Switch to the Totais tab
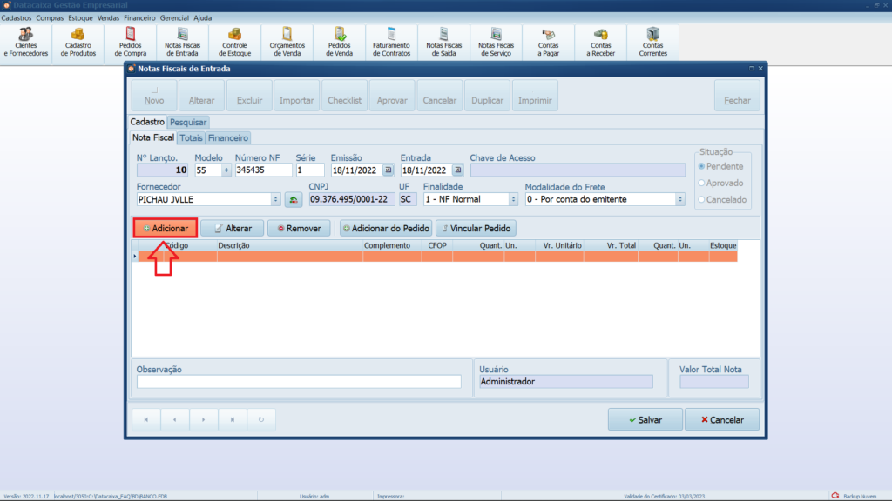 [191, 137]
